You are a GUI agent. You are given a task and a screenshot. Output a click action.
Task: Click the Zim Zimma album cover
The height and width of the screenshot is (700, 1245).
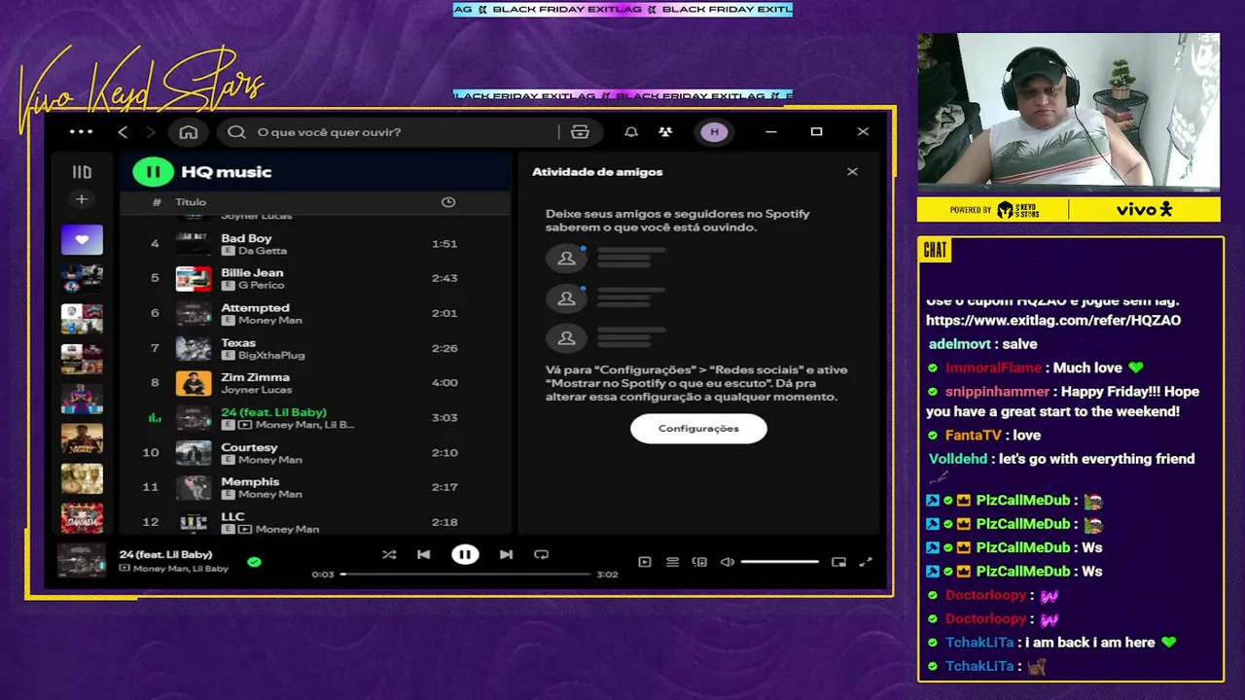coord(194,383)
